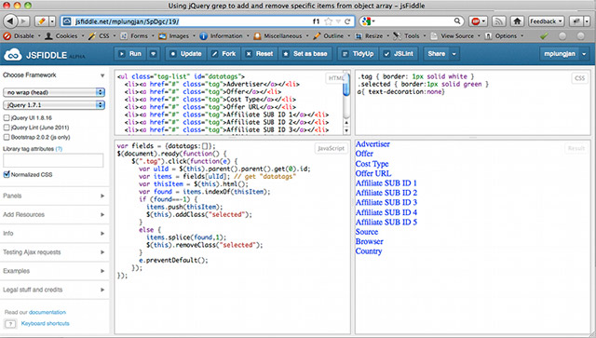596x338 pixels.
Task: Open the Options toolbar menu
Action: (504, 35)
